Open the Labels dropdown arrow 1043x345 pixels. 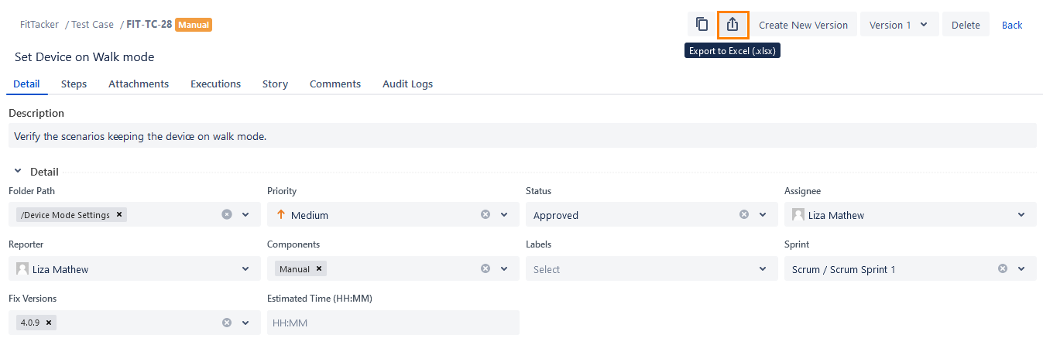(763, 268)
